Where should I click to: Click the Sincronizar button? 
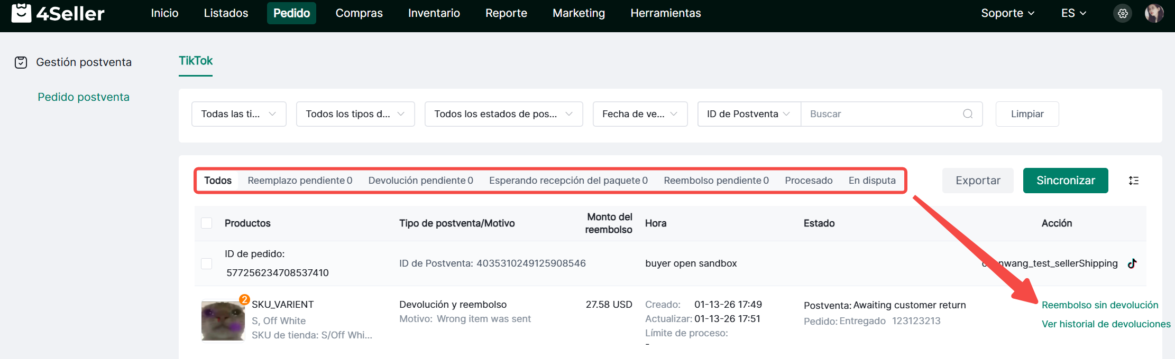tap(1065, 181)
